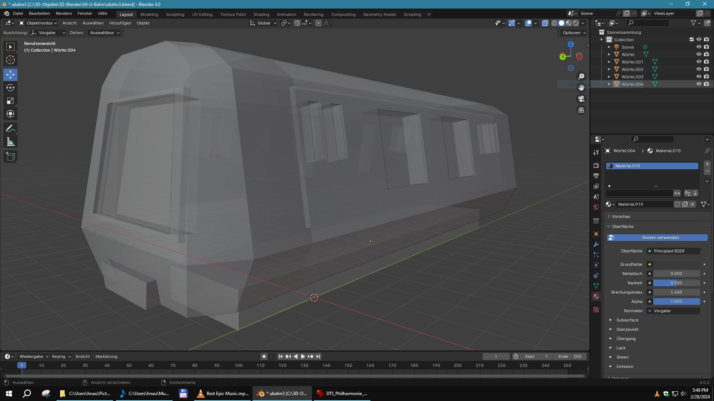Hide Sonne in the viewport
Screen dimensions: 714x401
(699, 47)
